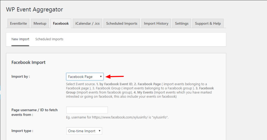Image resolution: width=267 pixels, height=140 pixels.
Task: Click the WP Event Aggregator page title
Action: (x=34, y=10)
